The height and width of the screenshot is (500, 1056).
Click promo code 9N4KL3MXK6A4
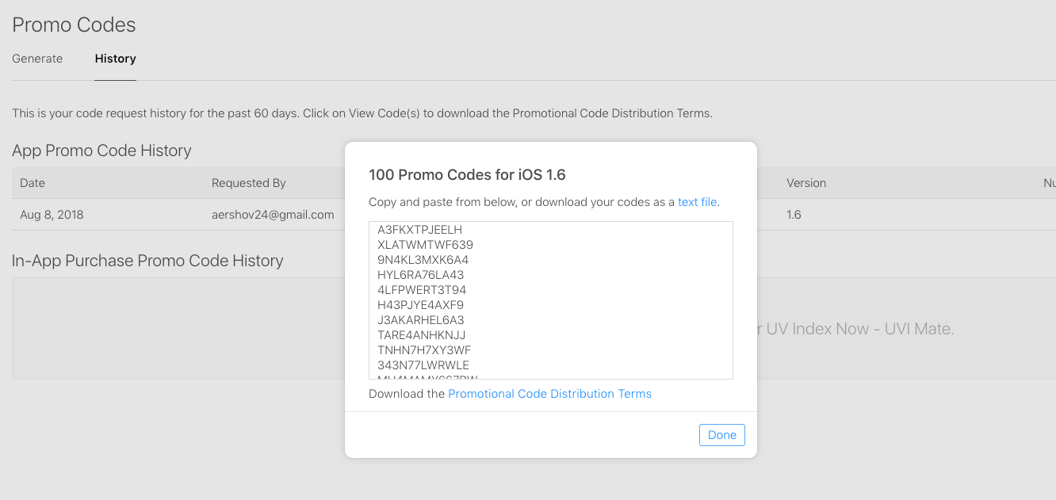423,260
